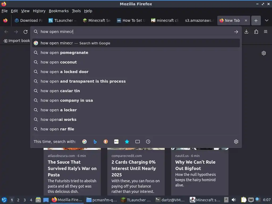Open the Firefox hamburger application menu
Screen dimensions: 272x204
[x=266, y=32]
